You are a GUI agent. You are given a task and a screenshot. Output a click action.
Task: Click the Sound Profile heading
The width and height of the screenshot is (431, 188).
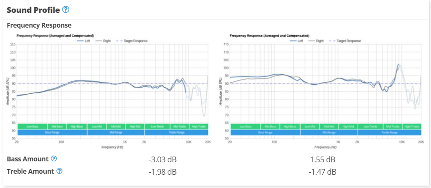coord(33,10)
